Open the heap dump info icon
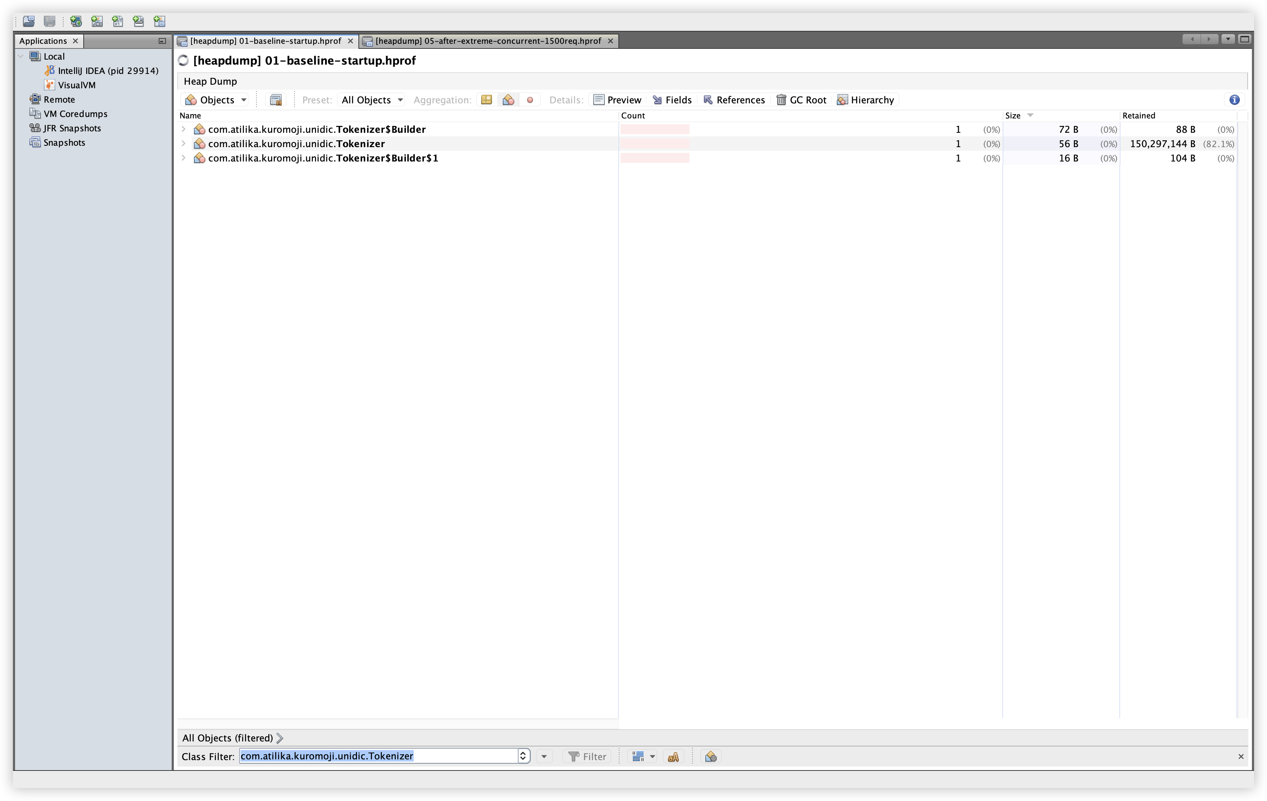The image size is (1267, 801). [1234, 100]
